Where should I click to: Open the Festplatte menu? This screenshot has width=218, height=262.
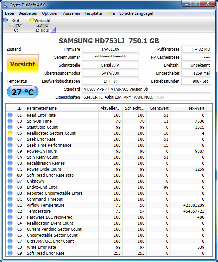click(x=93, y=13)
